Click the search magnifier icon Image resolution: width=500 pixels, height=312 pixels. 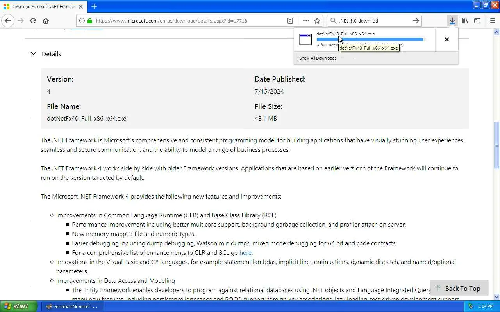click(x=333, y=21)
